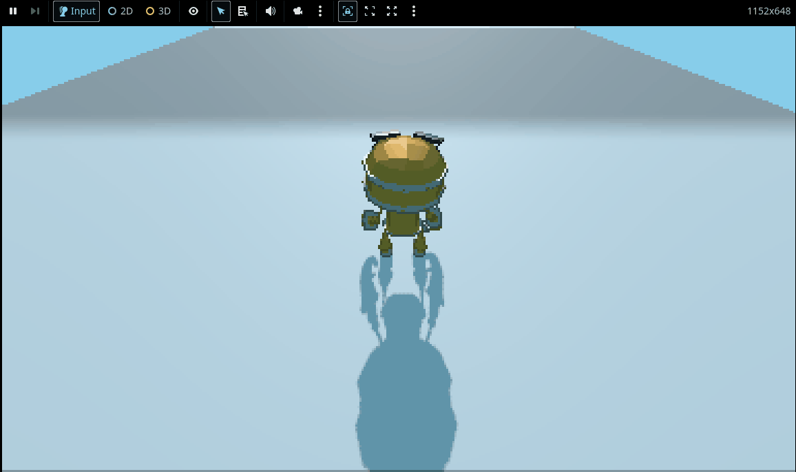Viewport: 796px width, 472px height.
Task: Click the fixed-size embedded window icon
Action: coord(348,11)
